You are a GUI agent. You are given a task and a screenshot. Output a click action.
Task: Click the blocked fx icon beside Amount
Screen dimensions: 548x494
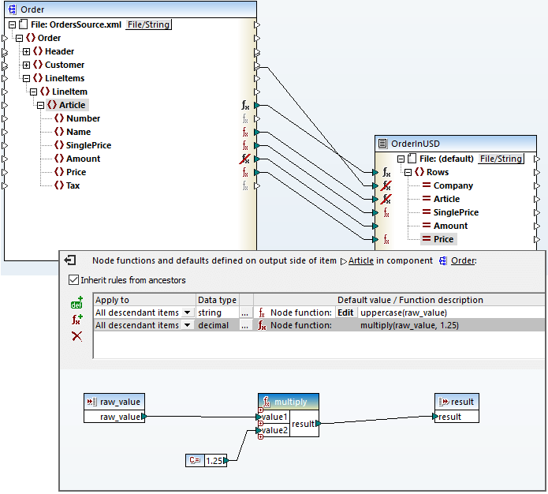pos(246,159)
